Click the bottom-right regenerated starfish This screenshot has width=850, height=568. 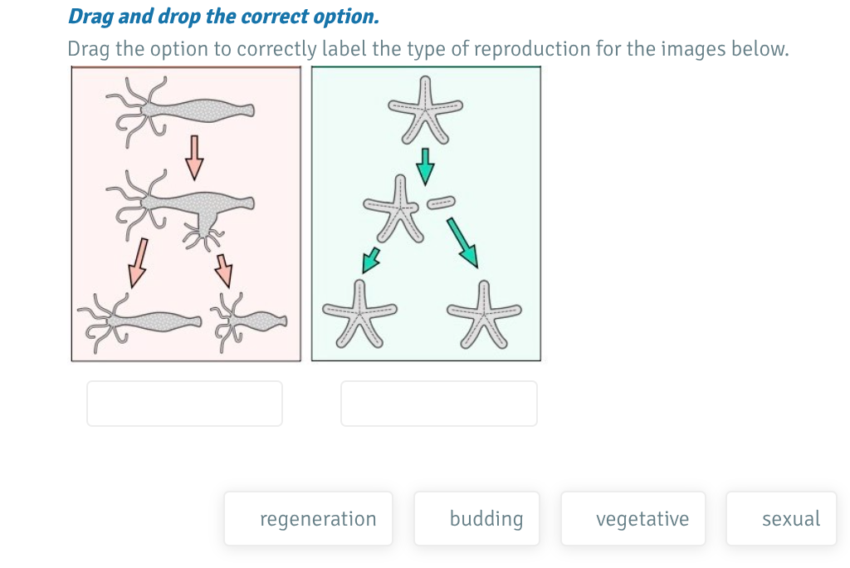coord(486,314)
